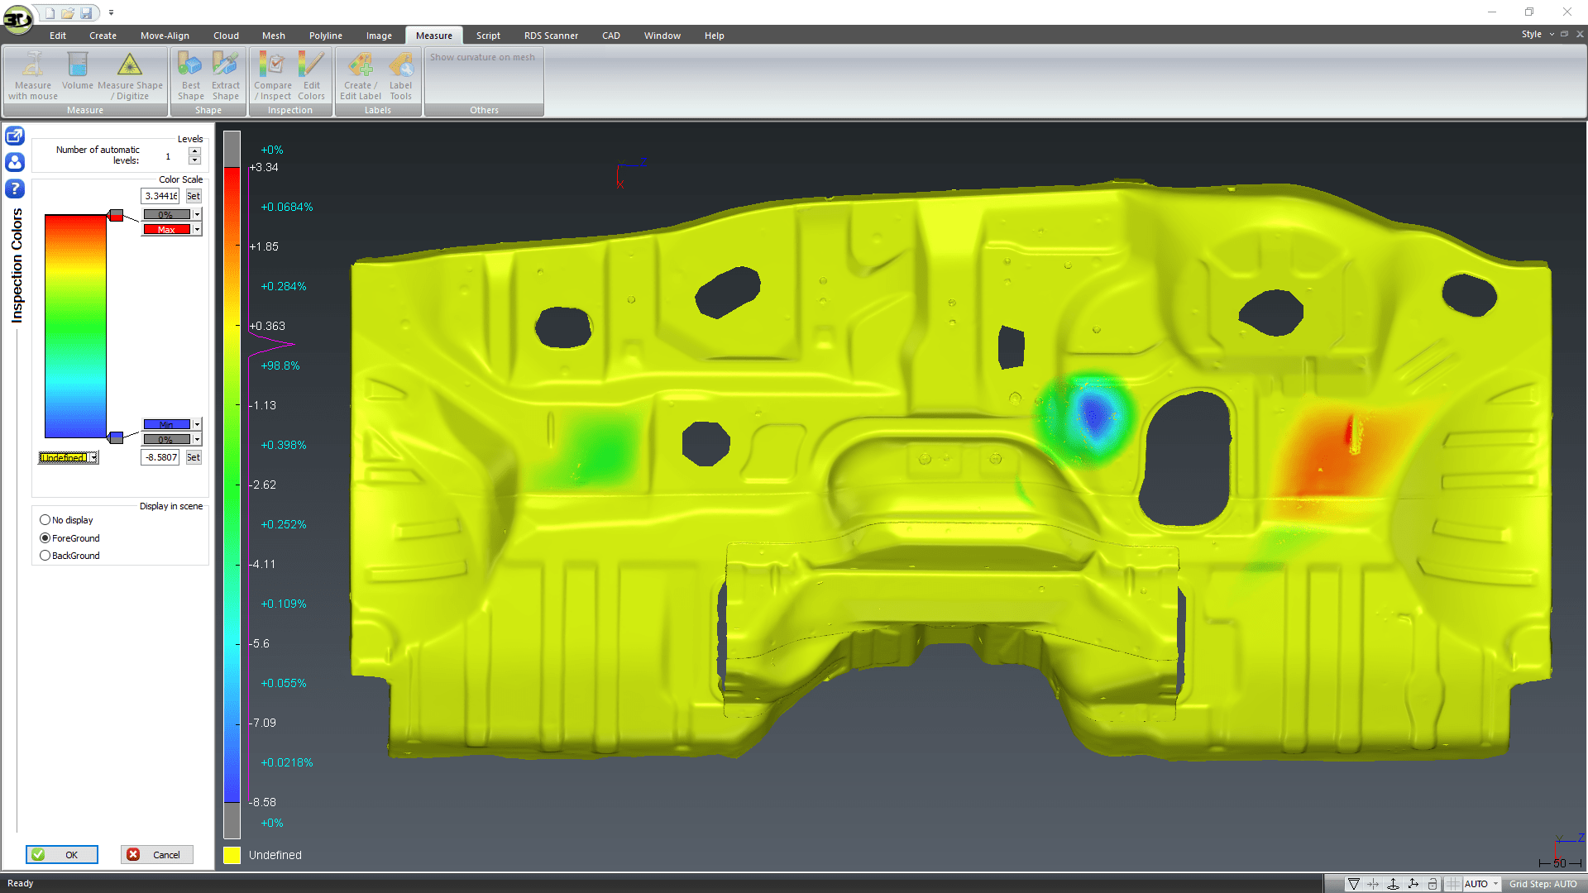Launch the Best Shape tool
This screenshot has height=893, width=1588.
click(x=190, y=75)
